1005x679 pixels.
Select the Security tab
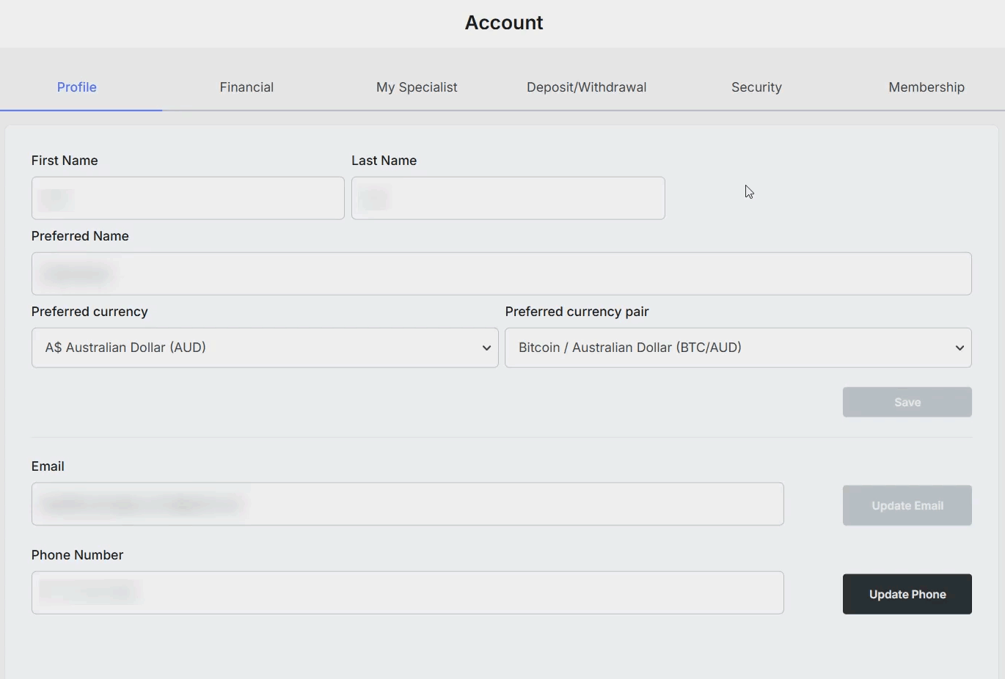pos(756,87)
